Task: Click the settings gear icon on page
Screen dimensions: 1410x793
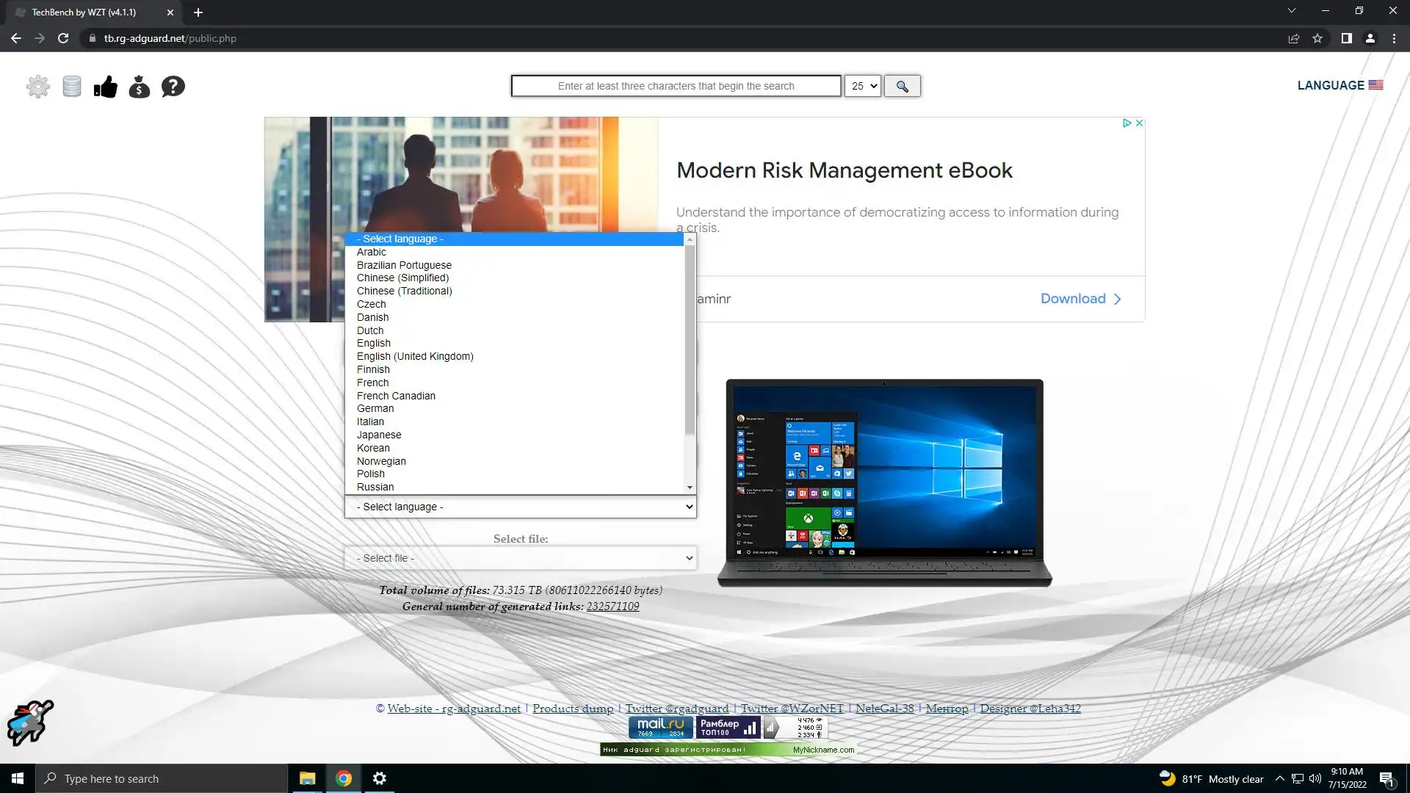Action: [38, 87]
